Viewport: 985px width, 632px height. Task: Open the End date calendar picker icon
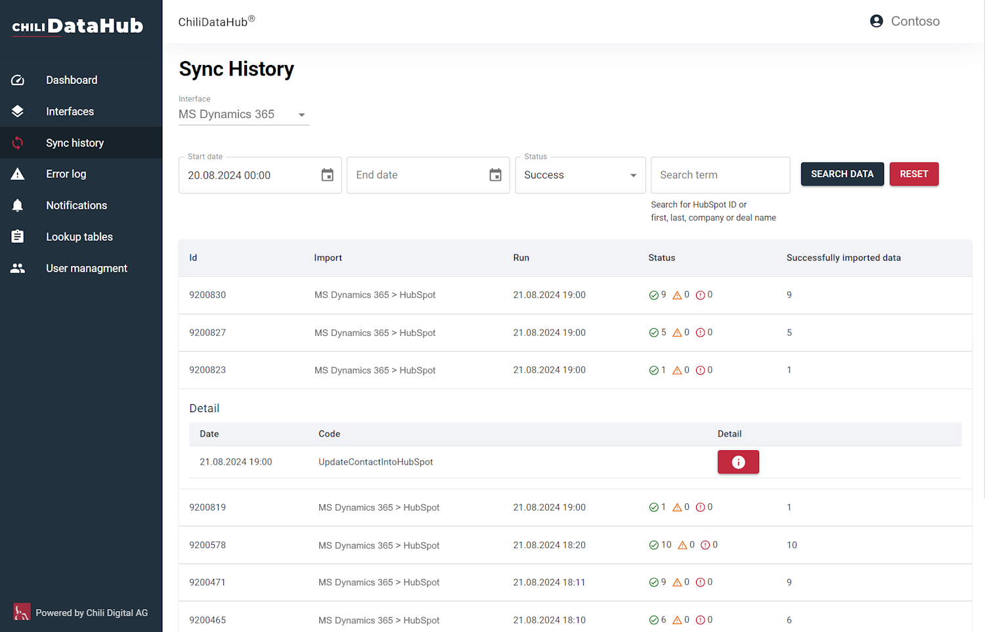click(495, 175)
